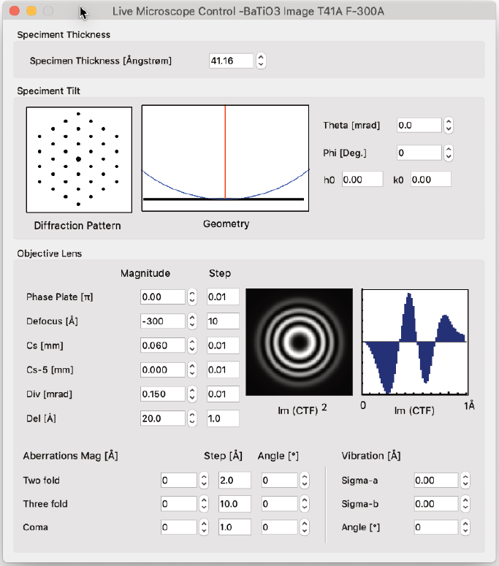The width and height of the screenshot is (499, 566).
Task: Click the Del [Å] magnitude stepper
Action: 192,418
